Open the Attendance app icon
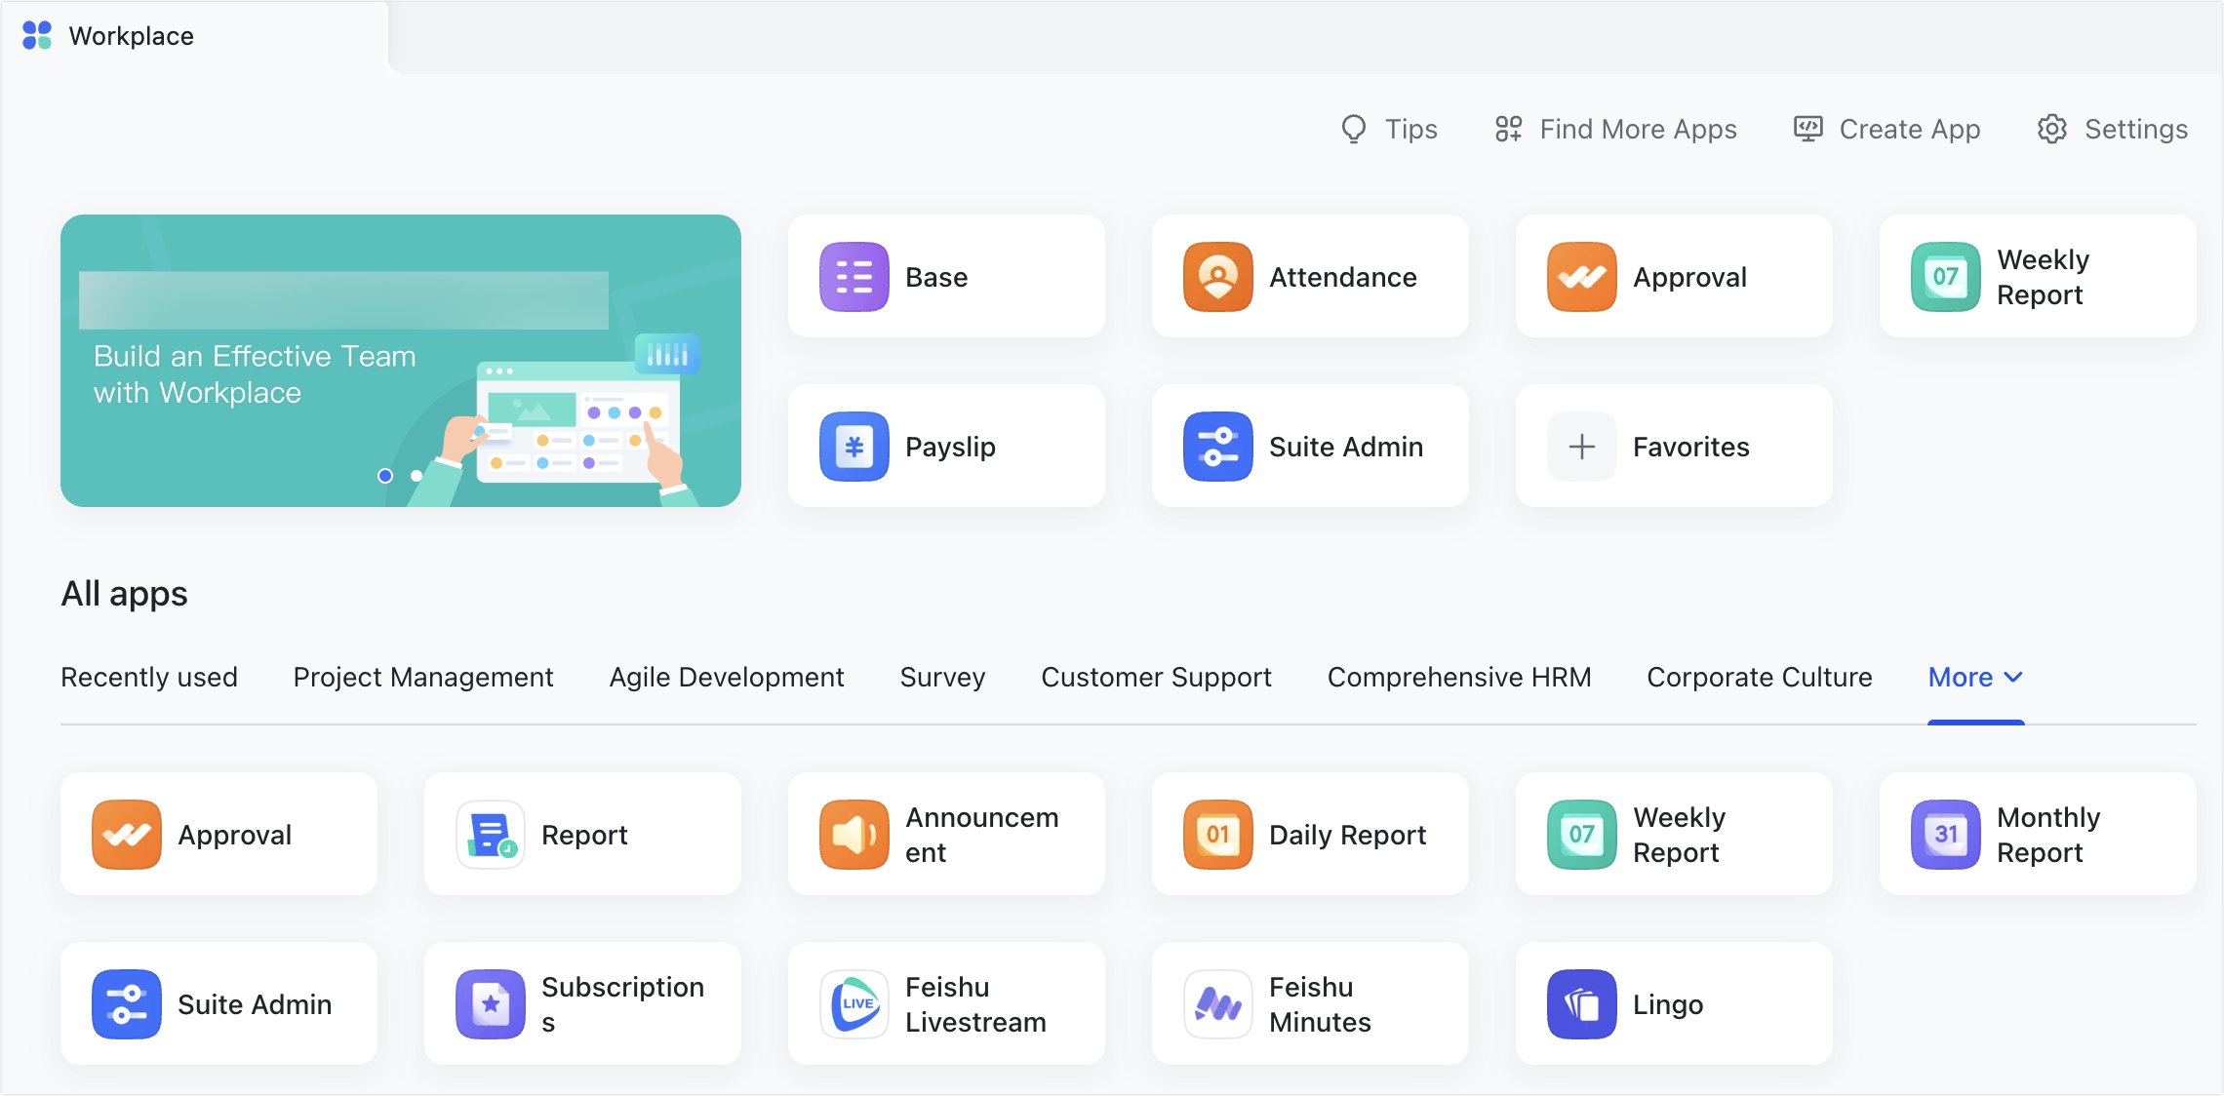 1217,277
